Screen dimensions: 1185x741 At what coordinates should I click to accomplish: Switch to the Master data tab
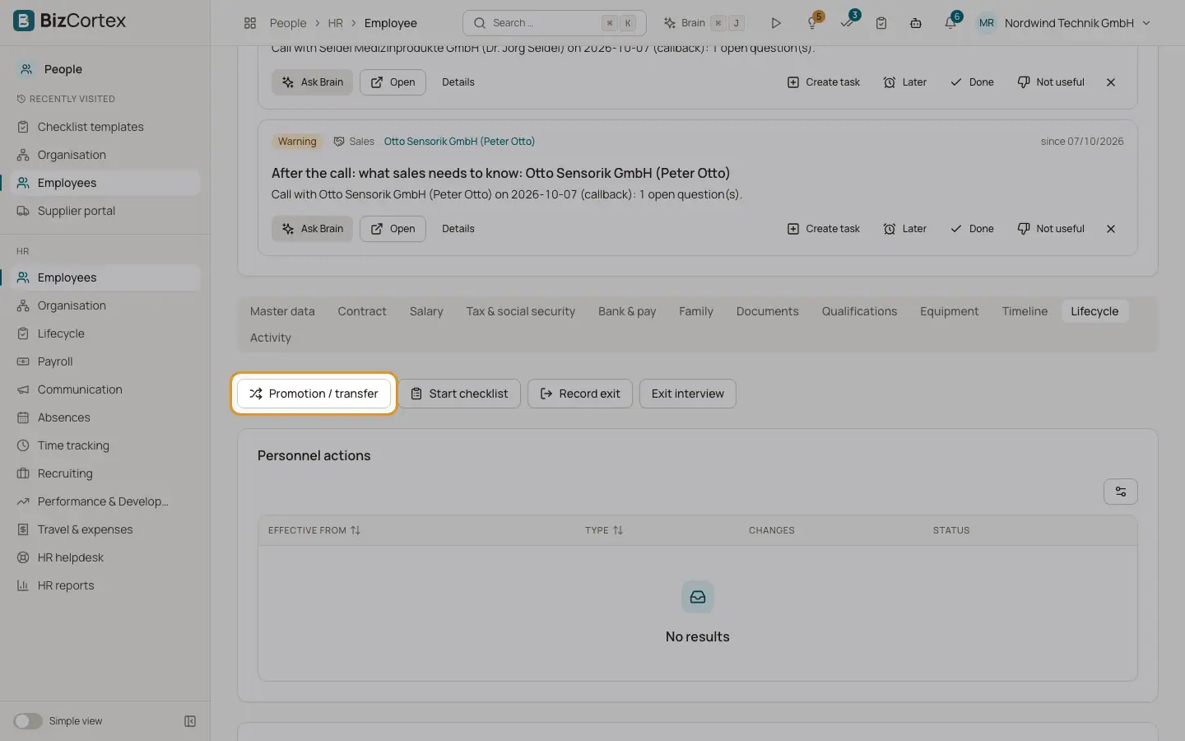tap(282, 311)
